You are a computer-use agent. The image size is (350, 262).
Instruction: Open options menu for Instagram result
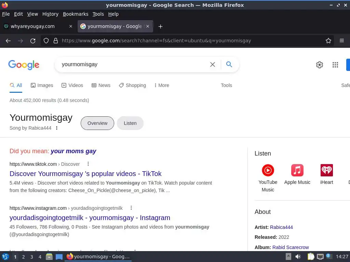pos(131,208)
